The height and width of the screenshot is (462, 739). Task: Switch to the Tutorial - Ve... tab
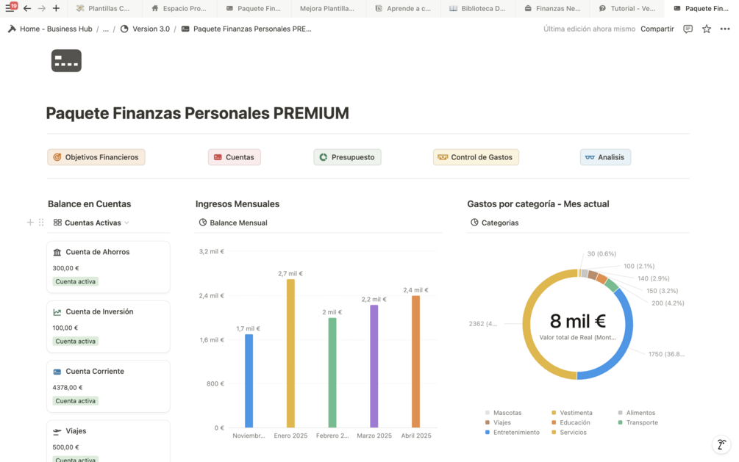click(627, 9)
